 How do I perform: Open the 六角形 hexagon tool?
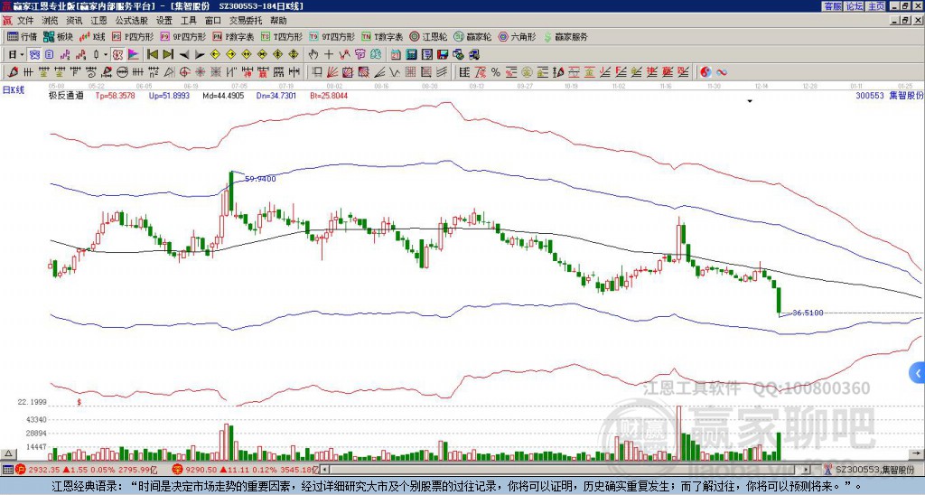tap(518, 36)
